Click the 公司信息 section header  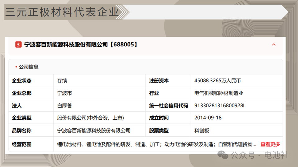29,67
